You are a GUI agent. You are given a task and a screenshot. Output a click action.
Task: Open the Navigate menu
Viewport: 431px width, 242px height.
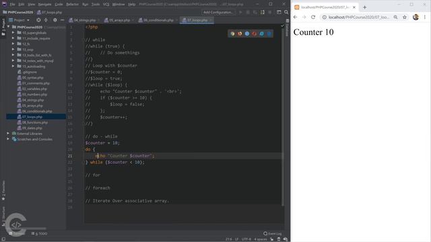coord(44,4)
